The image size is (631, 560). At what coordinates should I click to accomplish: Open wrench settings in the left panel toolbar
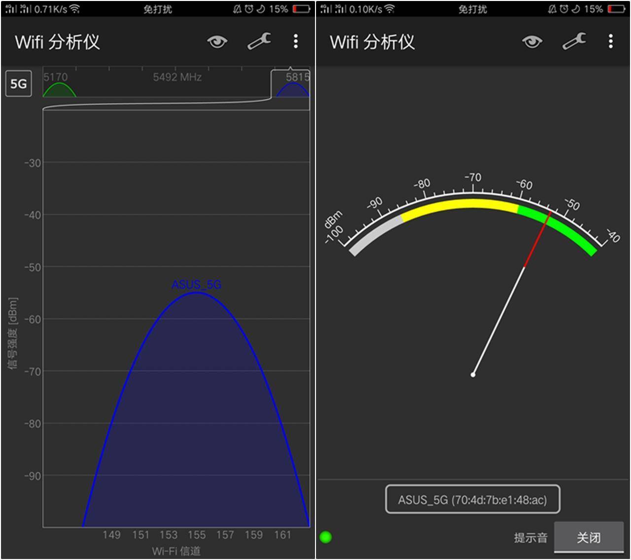tap(258, 42)
